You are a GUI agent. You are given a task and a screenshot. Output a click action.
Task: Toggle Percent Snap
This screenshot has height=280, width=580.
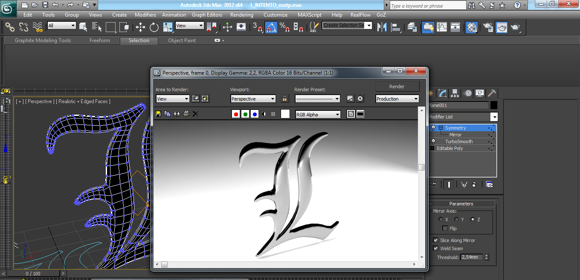[284, 27]
